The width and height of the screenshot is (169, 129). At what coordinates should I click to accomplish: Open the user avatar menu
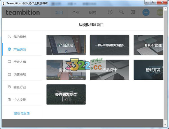[x=160, y=13]
